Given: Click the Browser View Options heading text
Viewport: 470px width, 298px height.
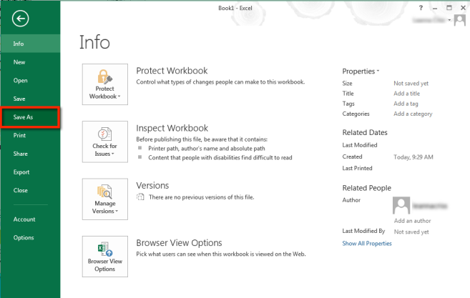Looking at the screenshot, I should point(180,243).
